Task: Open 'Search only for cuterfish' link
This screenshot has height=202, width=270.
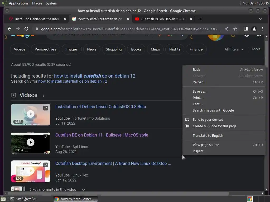Action: pos(73,81)
